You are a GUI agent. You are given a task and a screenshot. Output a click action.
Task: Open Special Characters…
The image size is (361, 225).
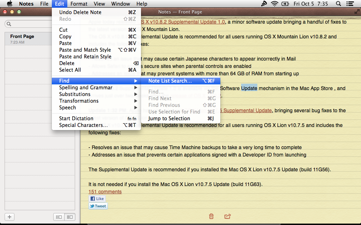pyautogui.click(x=96, y=125)
